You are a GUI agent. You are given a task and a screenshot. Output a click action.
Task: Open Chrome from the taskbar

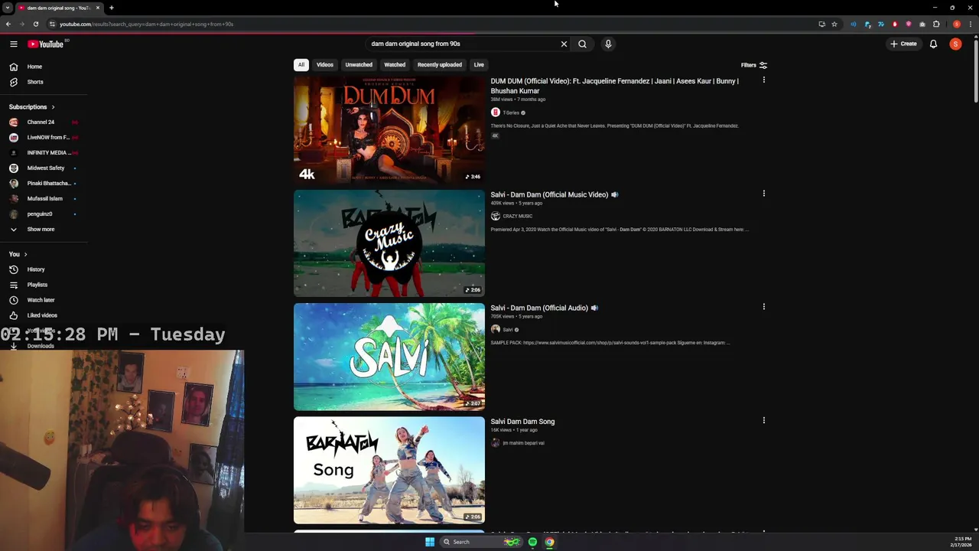(549, 542)
